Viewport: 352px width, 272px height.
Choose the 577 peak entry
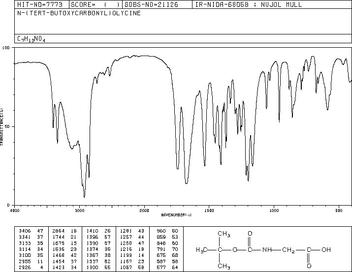click(161, 267)
